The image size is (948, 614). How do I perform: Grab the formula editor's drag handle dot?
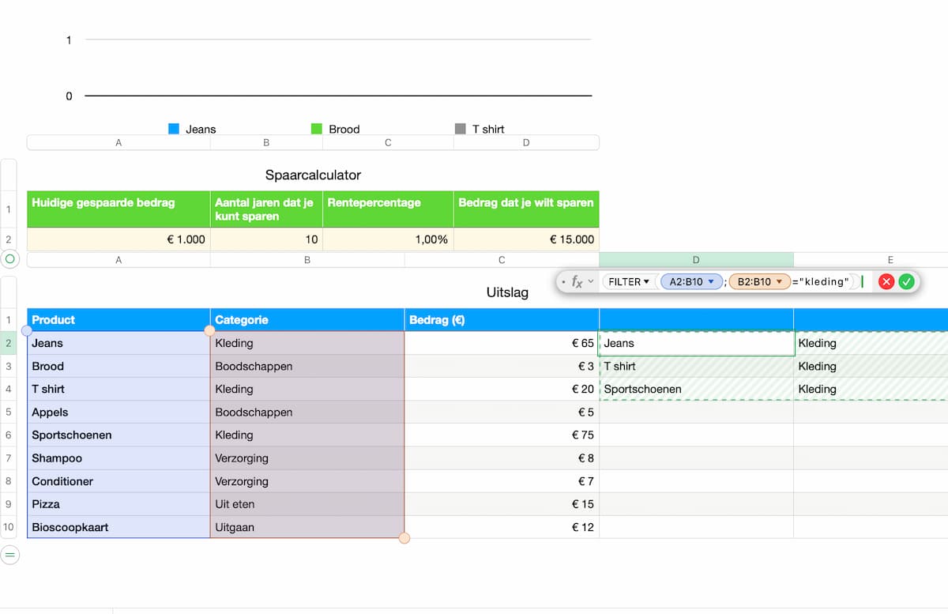pos(563,281)
